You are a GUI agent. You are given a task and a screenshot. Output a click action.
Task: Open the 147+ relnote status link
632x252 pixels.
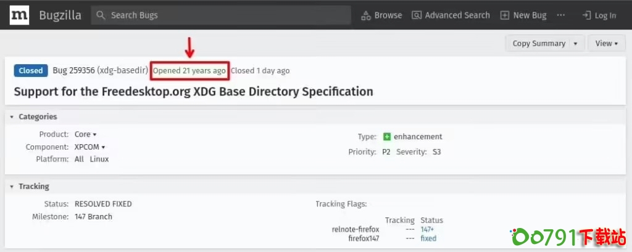pos(427,229)
